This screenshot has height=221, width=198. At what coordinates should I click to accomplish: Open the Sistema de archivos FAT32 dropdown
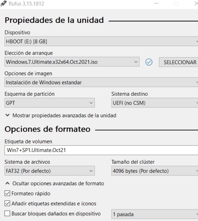tap(50, 171)
